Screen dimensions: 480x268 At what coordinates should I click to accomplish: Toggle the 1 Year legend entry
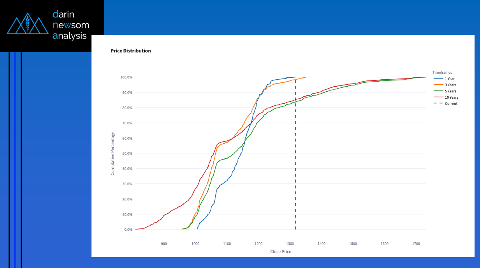[x=446, y=79]
